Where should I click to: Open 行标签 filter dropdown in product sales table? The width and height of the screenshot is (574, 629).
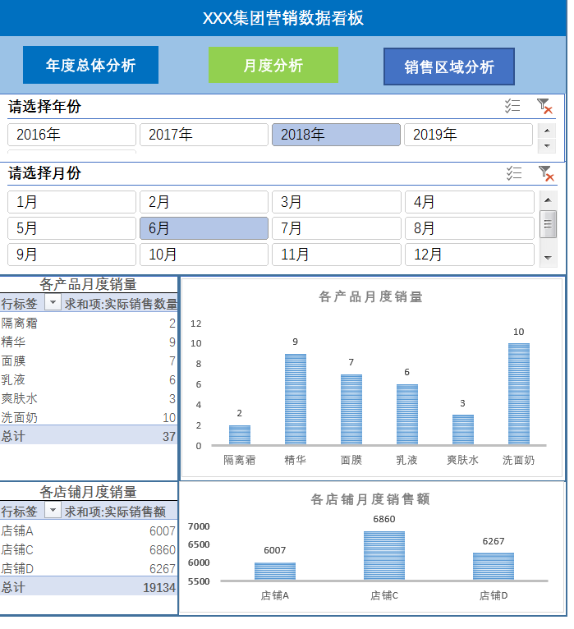(x=53, y=302)
